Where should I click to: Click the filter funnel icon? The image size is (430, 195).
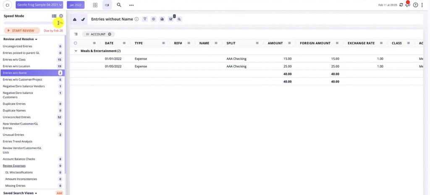click(145, 19)
